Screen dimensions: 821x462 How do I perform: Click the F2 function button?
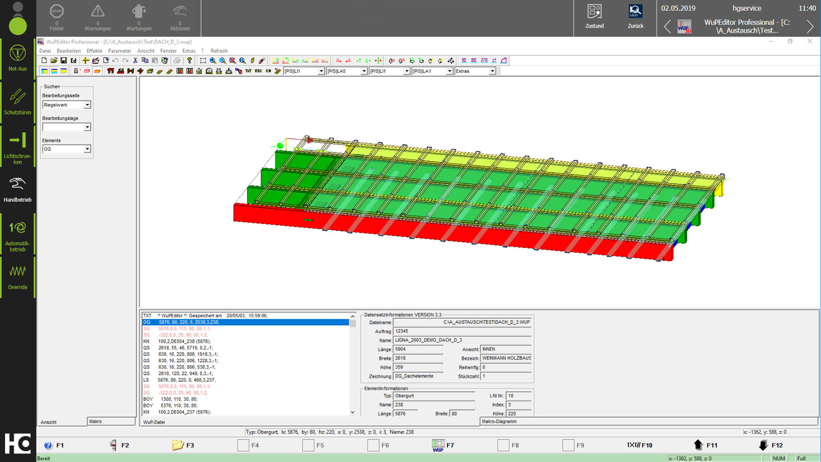tap(119, 445)
